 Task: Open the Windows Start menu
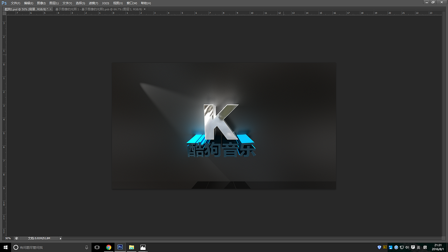pyautogui.click(x=6, y=247)
